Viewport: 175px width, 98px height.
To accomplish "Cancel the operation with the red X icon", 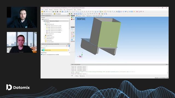I will [x=67, y=46].
